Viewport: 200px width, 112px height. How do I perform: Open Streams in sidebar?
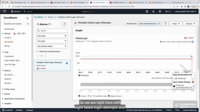7,83
